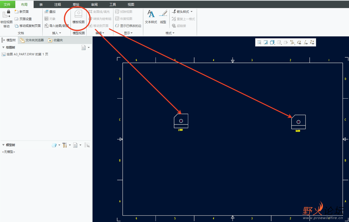Click 恢复视图 resume view
This screenshot has height=222, width=349.
pos(124,19)
